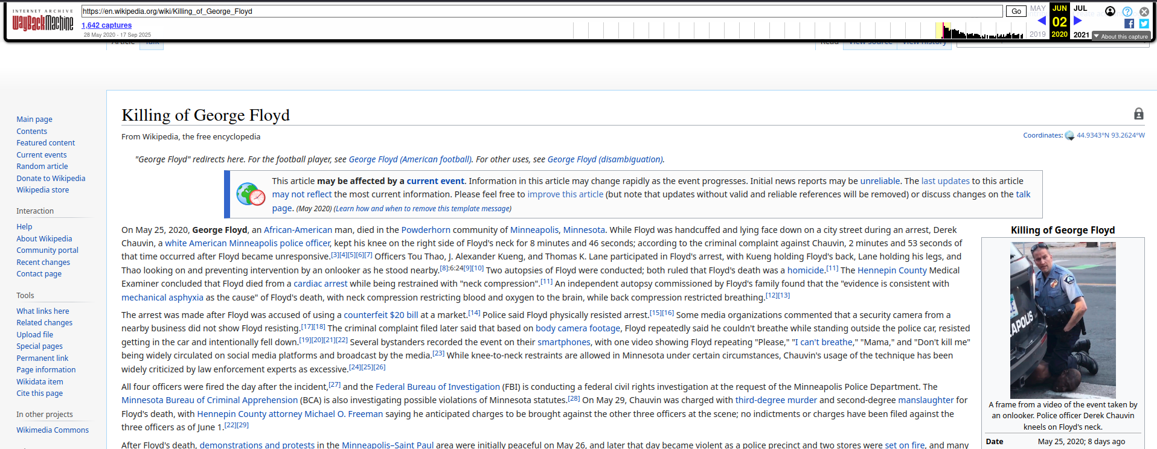Viewport: 1157px width, 449px height.
Task: Open Related changes tool
Action: tap(44, 323)
